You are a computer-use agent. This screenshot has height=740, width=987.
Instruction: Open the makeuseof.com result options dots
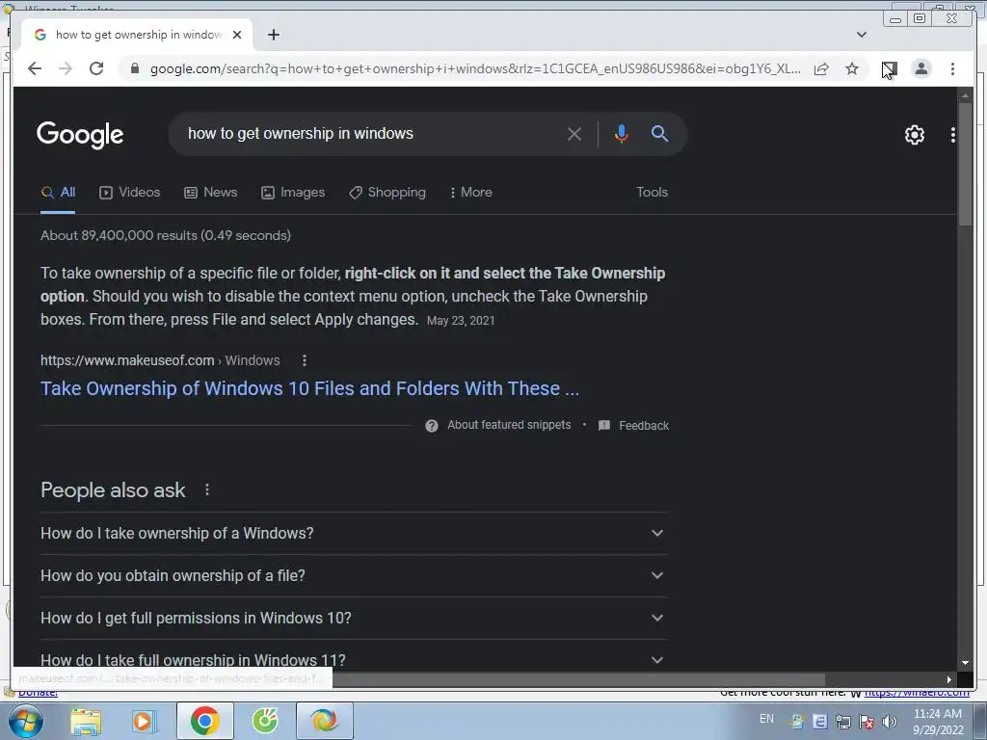[304, 360]
